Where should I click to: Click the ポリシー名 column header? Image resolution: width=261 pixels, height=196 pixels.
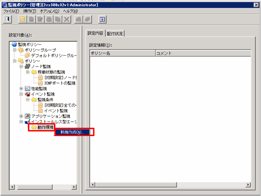point(122,53)
